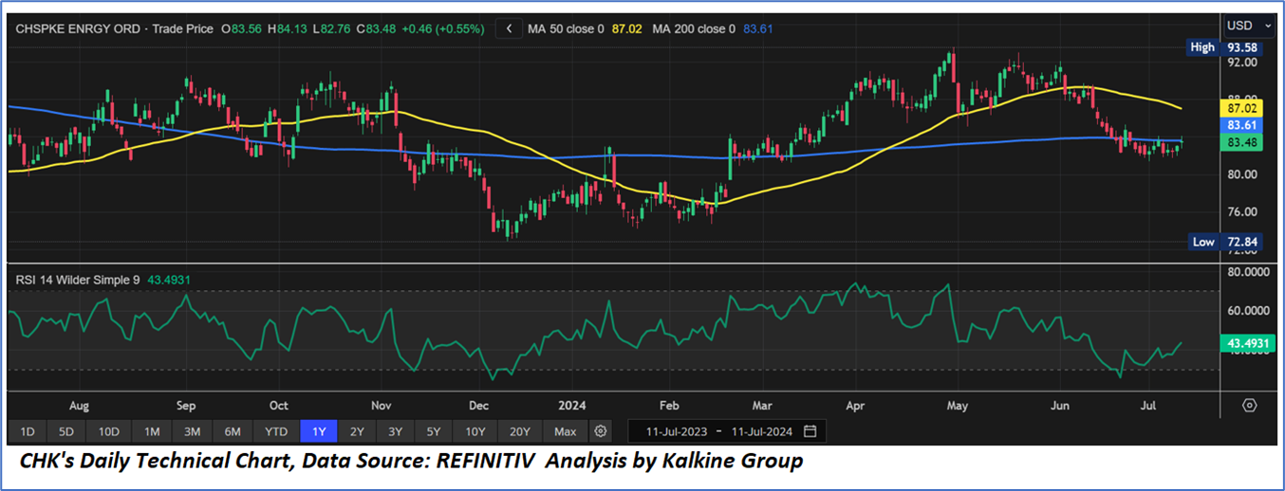Switch to the 6M time range
Image resolution: width=1285 pixels, height=491 pixels.
[233, 431]
